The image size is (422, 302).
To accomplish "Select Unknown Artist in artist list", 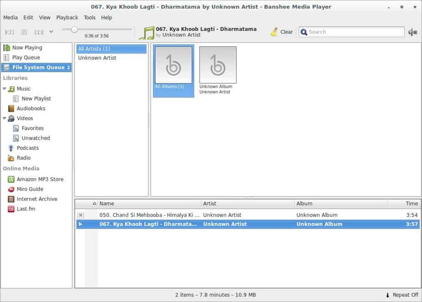I will (x=111, y=58).
